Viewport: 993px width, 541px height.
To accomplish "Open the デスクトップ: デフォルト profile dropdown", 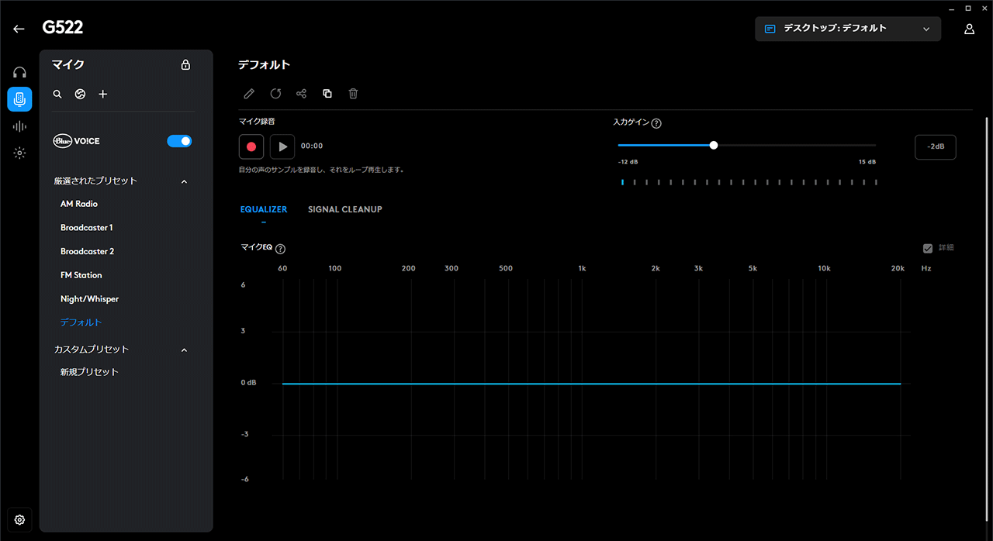I will tap(847, 29).
